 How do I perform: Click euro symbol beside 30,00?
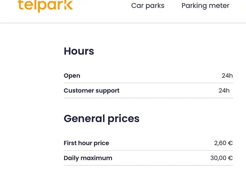point(230,158)
